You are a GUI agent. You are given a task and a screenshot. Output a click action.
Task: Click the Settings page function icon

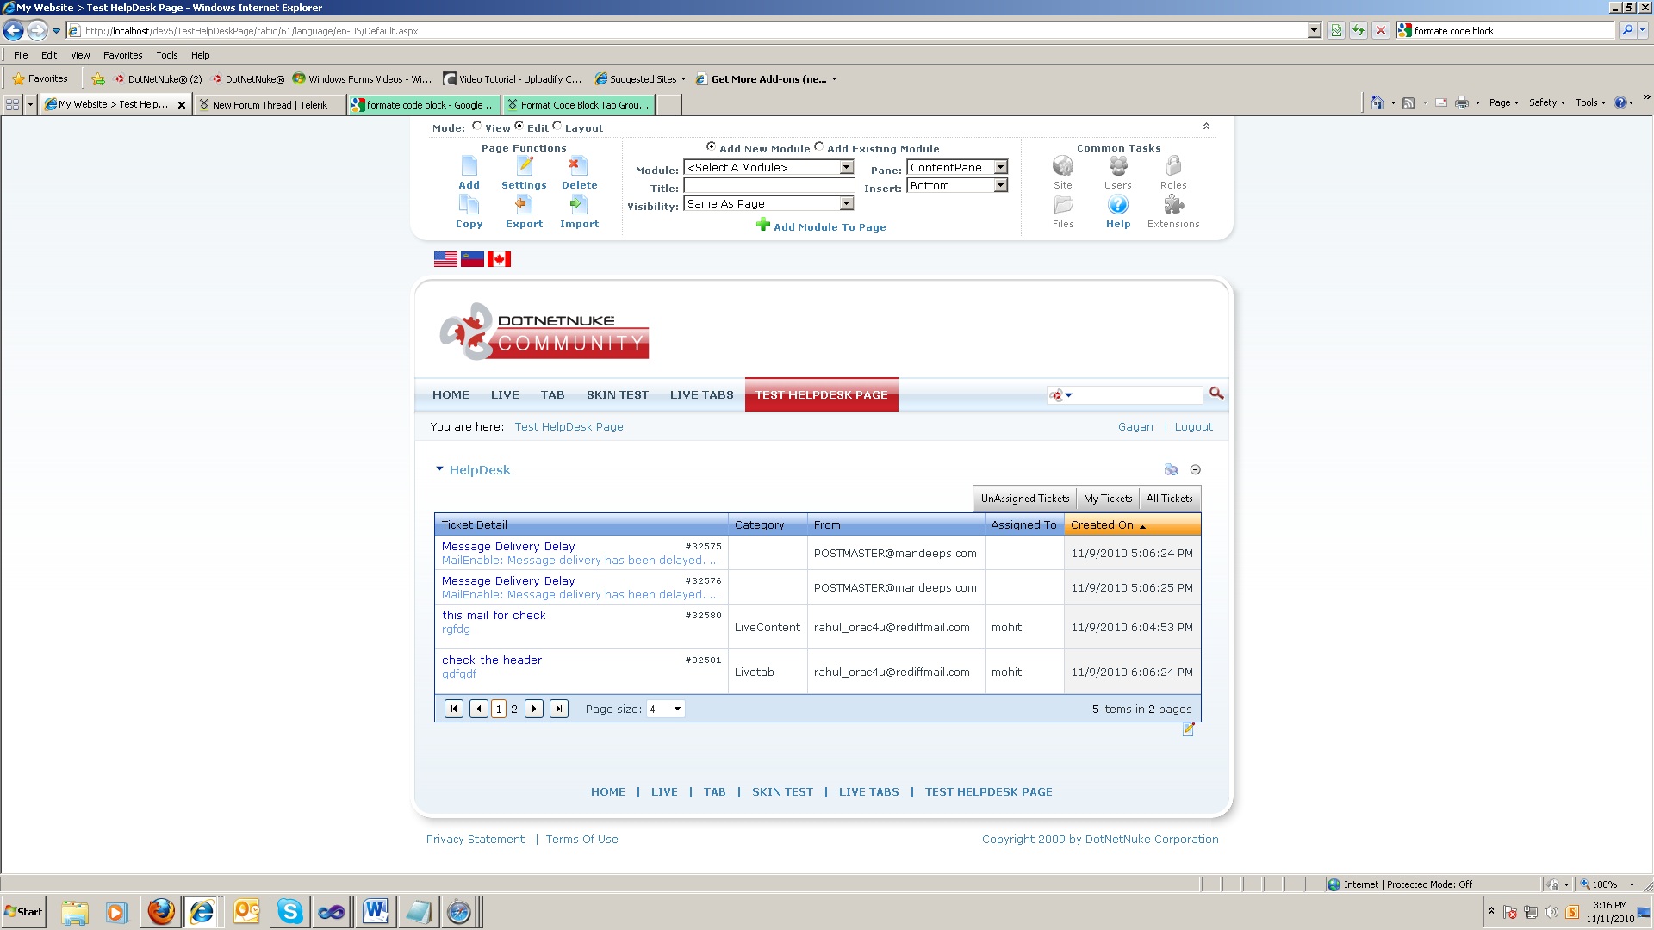pyautogui.click(x=524, y=166)
